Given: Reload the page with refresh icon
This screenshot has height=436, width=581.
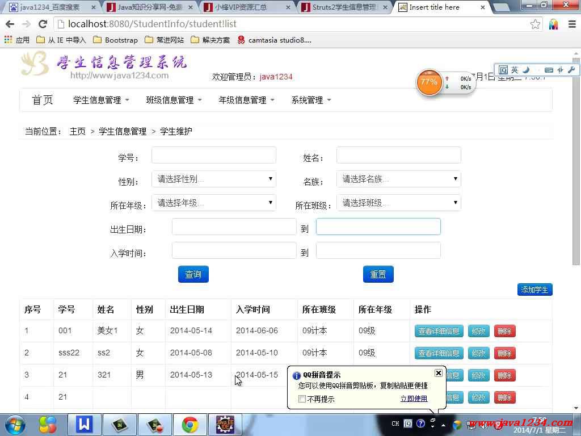Looking at the screenshot, I should pyautogui.click(x=43, y=24).
